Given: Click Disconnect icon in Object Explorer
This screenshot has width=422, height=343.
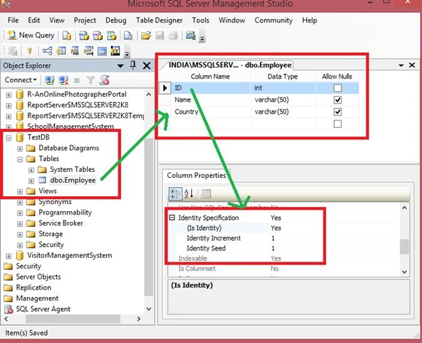Looking at the screenshot, I should pos(64,81).
